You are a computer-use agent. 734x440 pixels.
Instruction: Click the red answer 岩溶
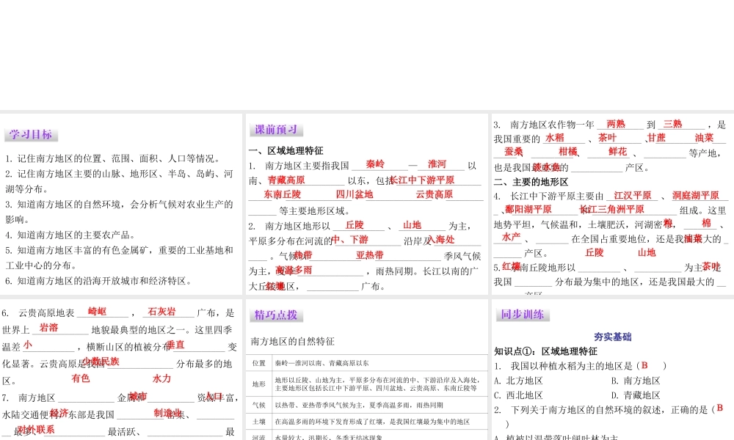(x=48, y=328)
